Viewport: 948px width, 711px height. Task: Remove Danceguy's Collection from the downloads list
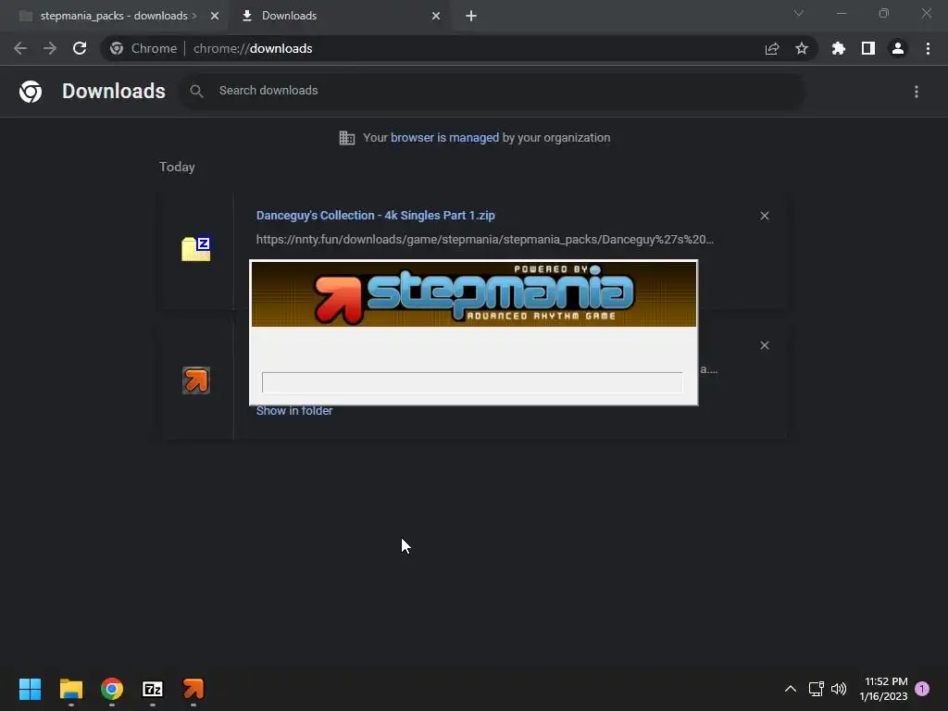point(765,216)
